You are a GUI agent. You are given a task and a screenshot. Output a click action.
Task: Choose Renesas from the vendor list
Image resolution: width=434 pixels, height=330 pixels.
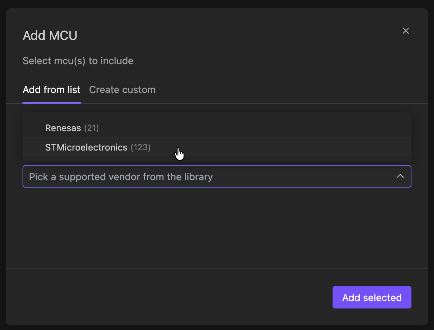point(63,128)
